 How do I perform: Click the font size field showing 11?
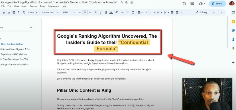coord(85,12)
